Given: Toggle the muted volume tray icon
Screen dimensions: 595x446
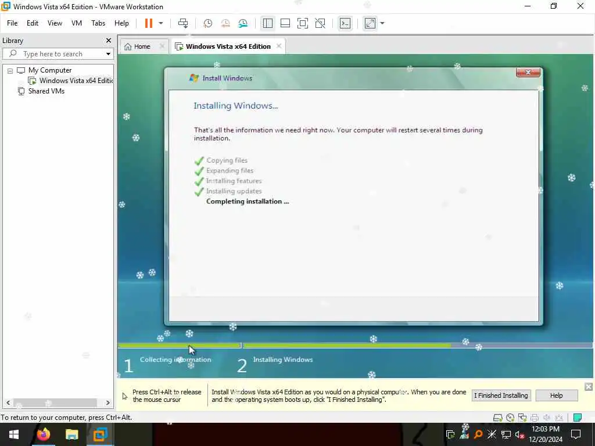Looking at the screenshot, I should tap(519, 434).
